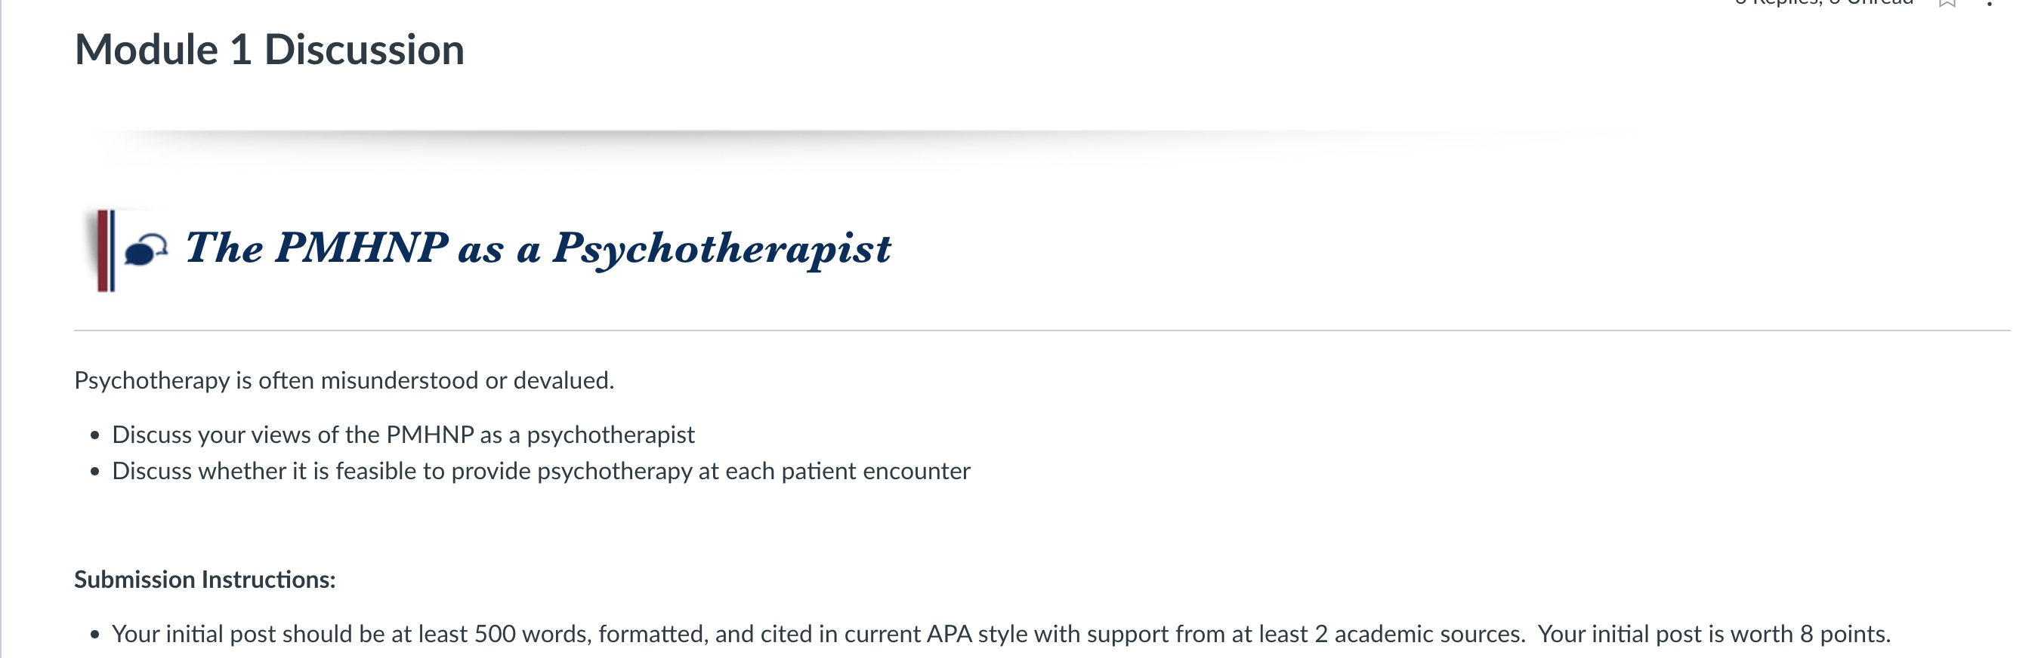Toggle the subscribe bookmark icon
The width and height of the screenshot is (2038, 658).
pyautogui.click(x=1947, y=2)
